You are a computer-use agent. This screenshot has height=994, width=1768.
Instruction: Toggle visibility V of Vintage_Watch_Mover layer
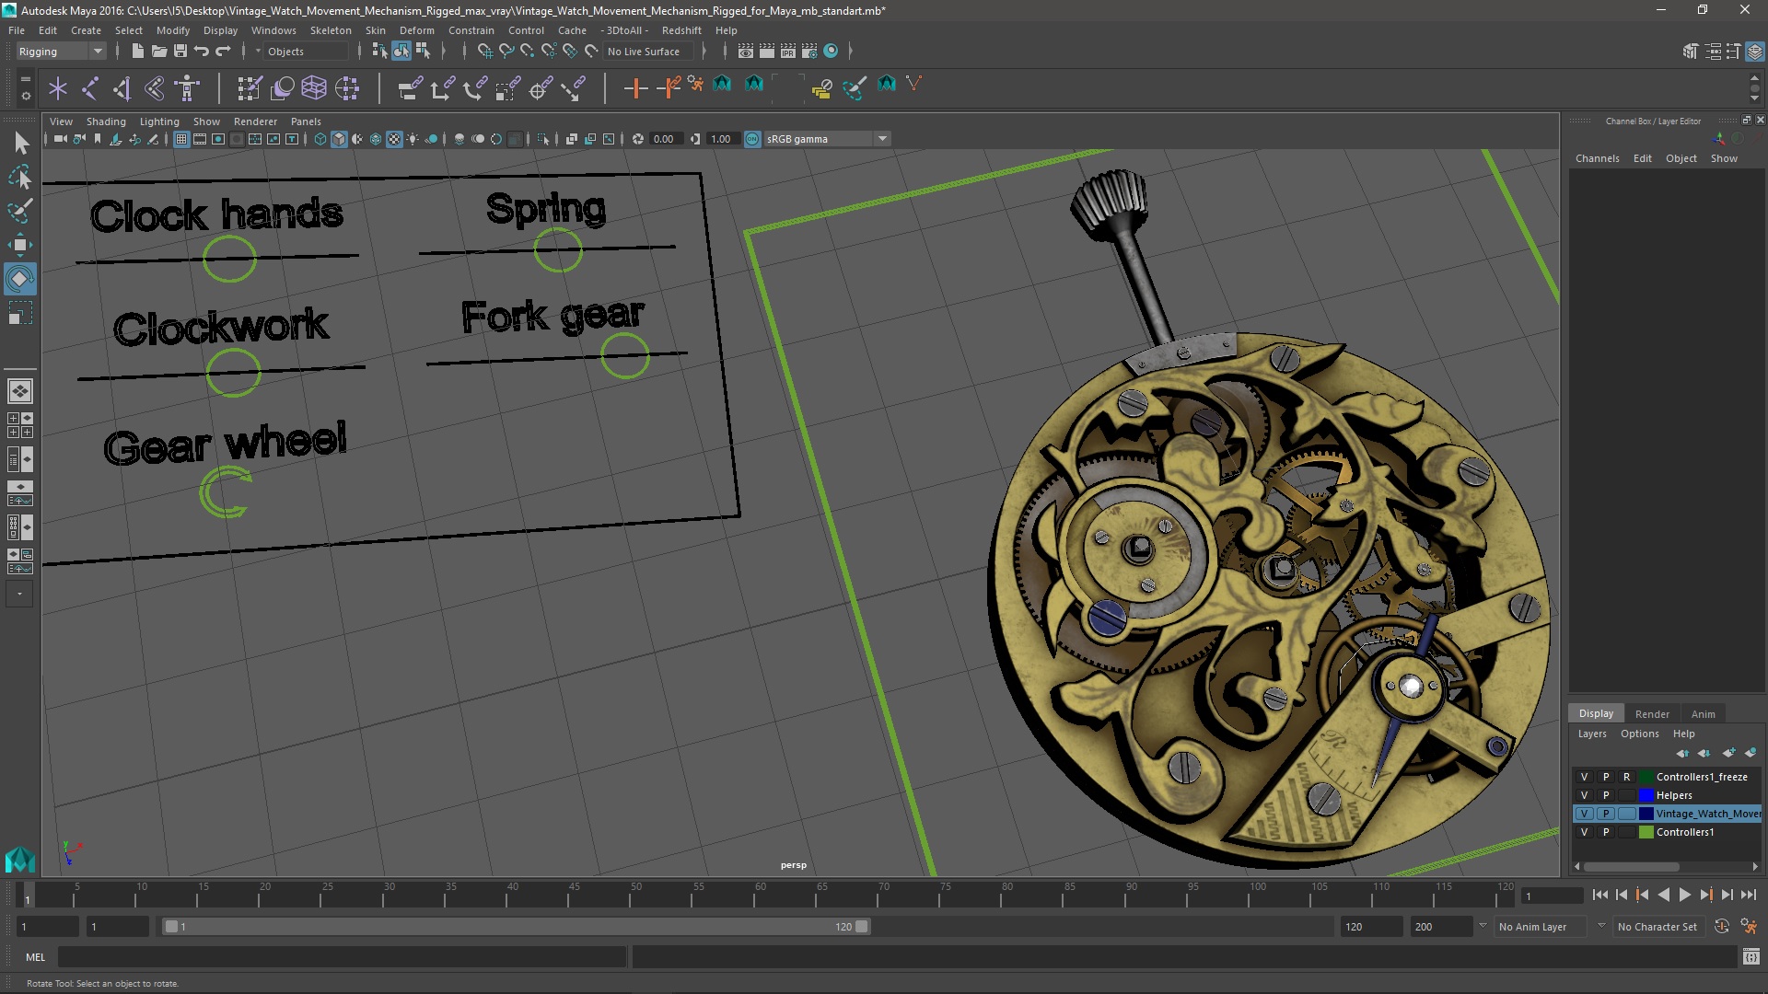click(x=1585, y=814)
